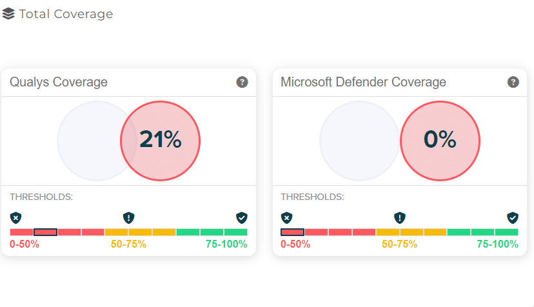Click the Total Coverage layers icon
Viewport: 534px width, 307px height.
coord(8,14)
